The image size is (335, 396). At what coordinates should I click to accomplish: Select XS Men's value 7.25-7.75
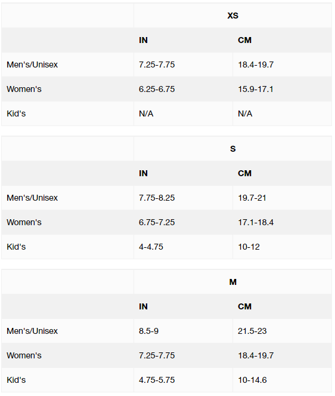(157, 65)
